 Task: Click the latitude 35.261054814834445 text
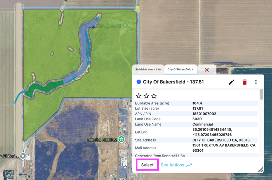coord(212,129)
